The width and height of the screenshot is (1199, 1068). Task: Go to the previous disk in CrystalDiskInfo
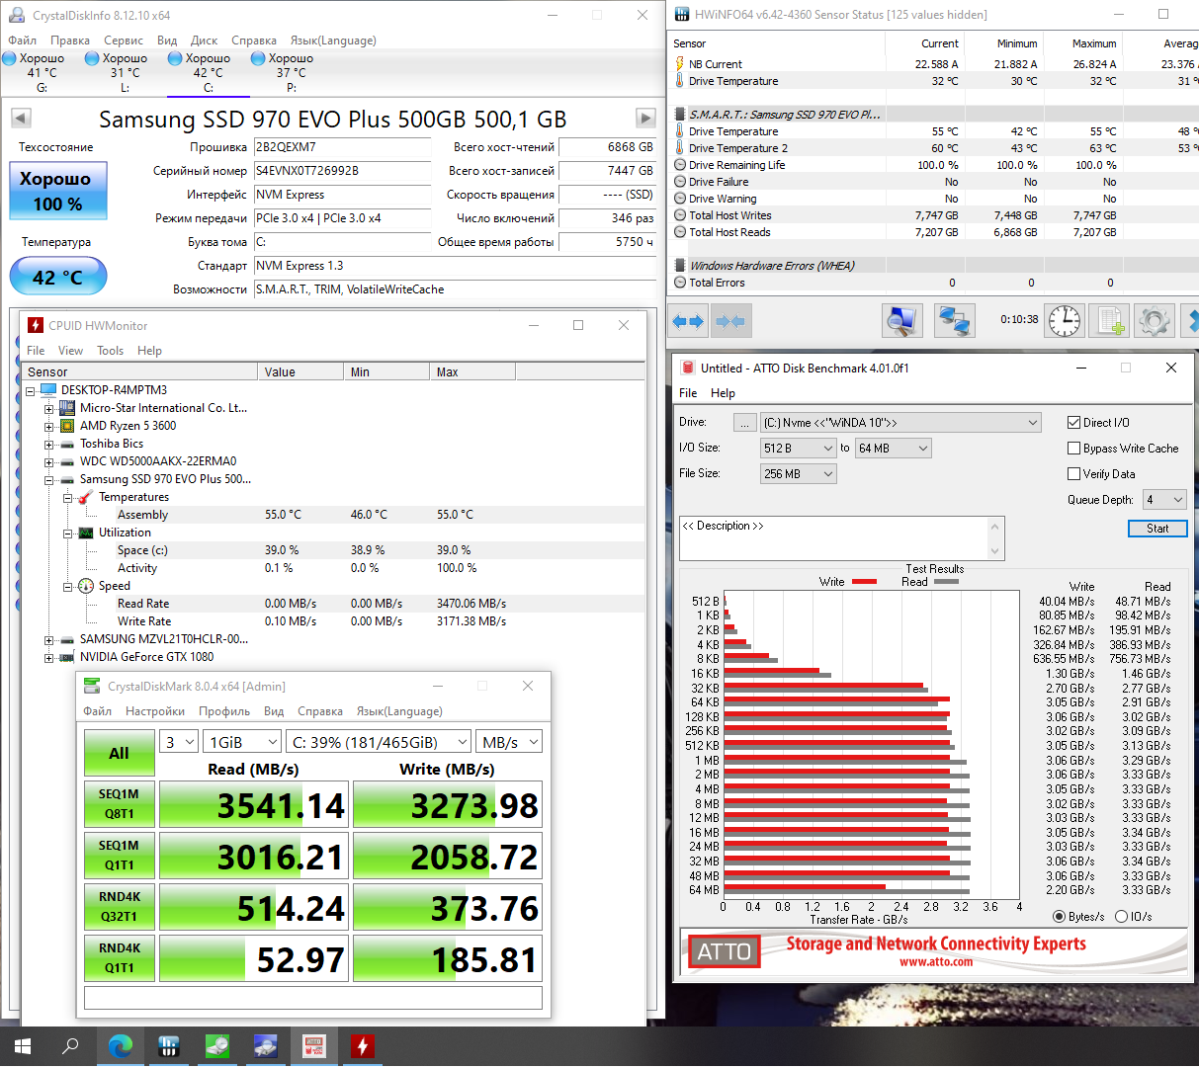coord(21,119)
